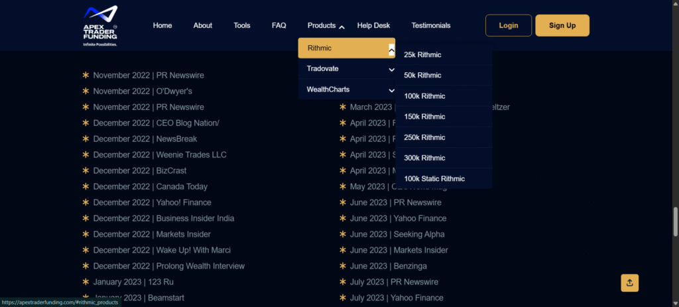Viewport: 679px width, 307px height.
Task: Open December 2022 CEO Blog Nation link
Action: click(156, 123)
